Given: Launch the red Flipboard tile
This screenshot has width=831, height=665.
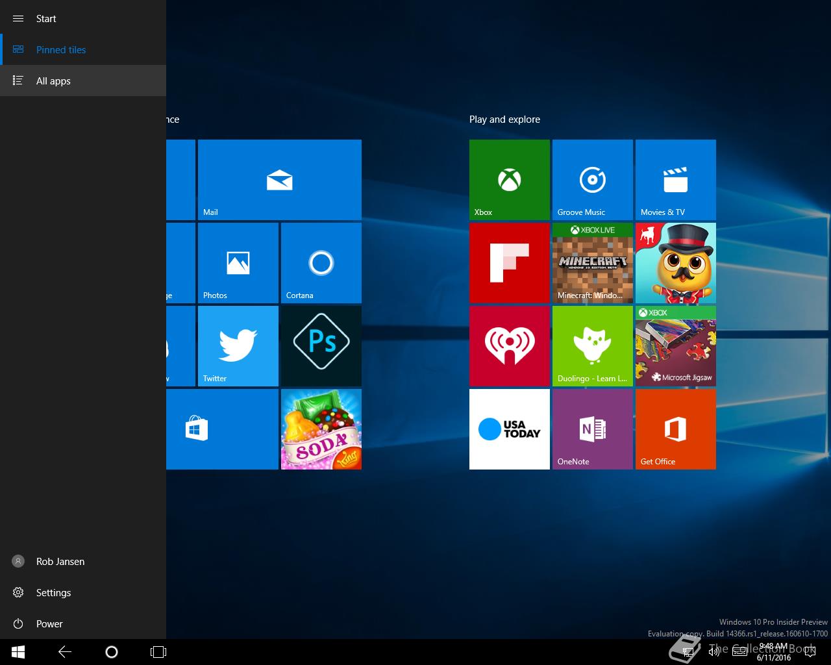Looking at the screenshot, I should [510, 263].
